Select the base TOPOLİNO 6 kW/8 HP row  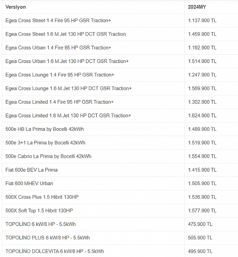(120, 224)
